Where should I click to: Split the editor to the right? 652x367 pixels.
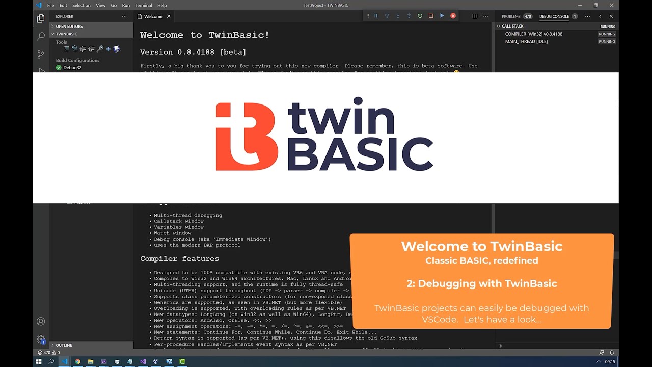[475, 16]
